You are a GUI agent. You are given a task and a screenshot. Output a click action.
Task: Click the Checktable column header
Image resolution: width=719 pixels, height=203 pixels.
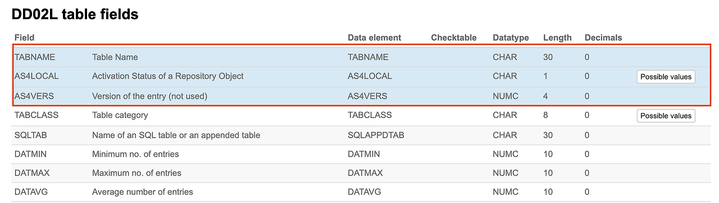pyautogui.click(x=454, y=37)
